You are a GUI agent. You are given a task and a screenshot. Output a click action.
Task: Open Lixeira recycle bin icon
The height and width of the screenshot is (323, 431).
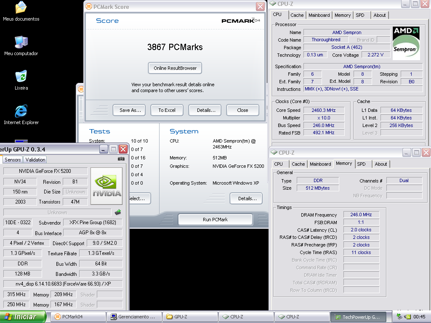coord(21,80)
